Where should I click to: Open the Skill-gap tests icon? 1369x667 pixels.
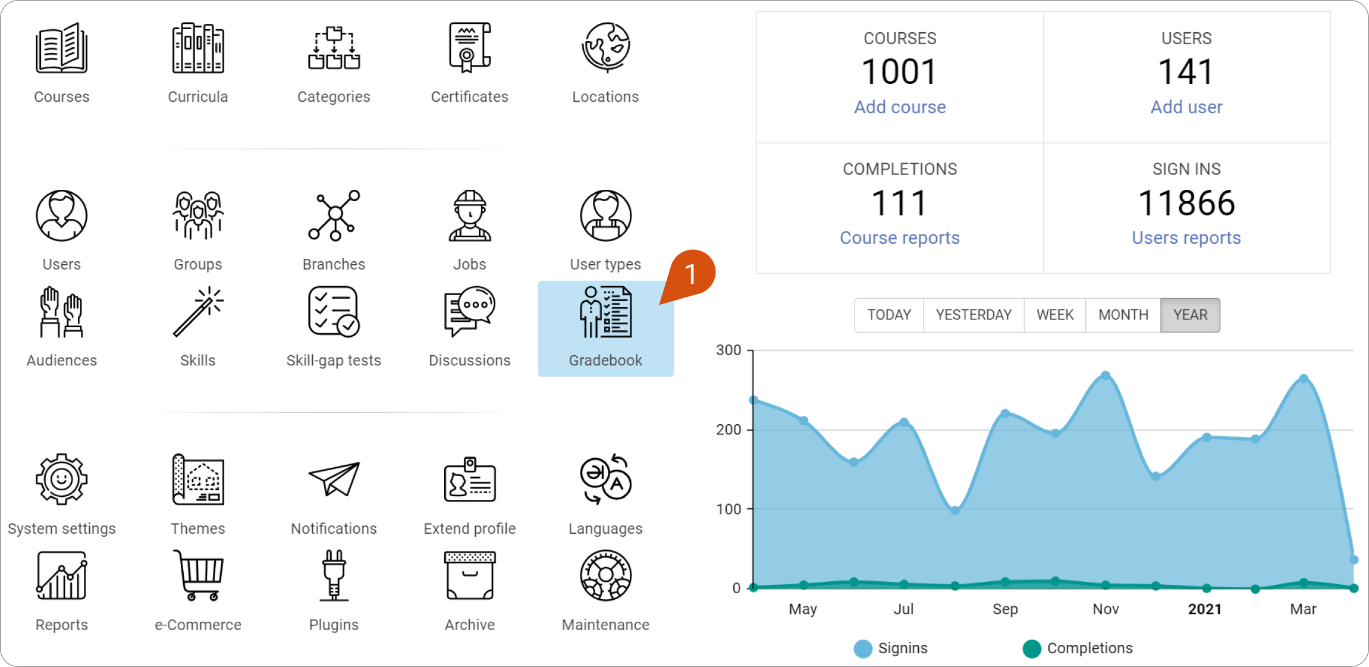334,312
